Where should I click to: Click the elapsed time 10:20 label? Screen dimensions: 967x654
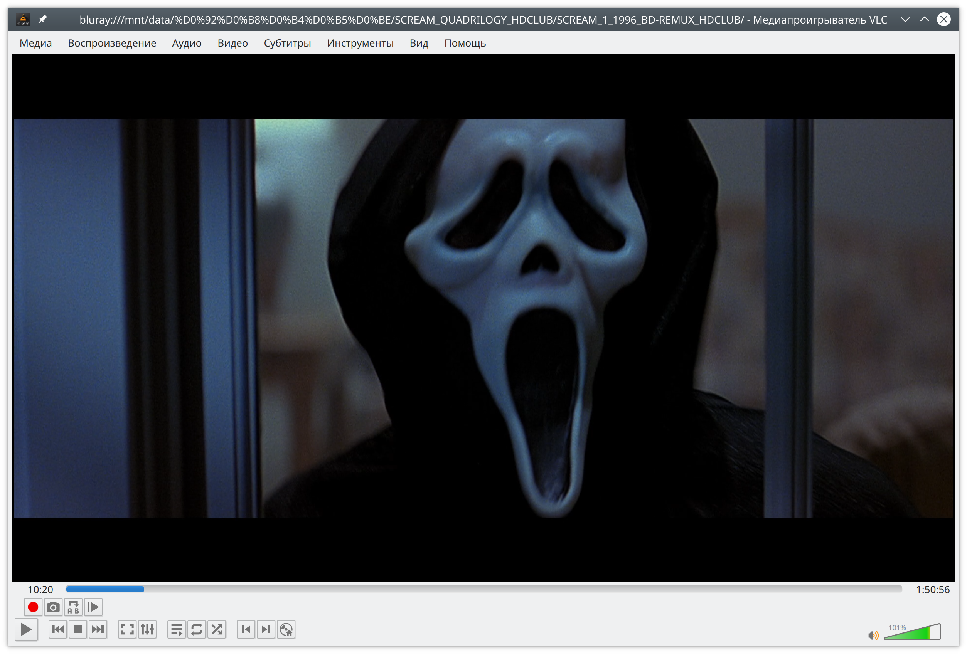click(40, 589)
